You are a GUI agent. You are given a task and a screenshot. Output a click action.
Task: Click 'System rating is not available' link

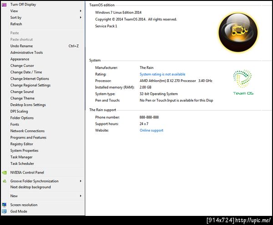(162, 74)
